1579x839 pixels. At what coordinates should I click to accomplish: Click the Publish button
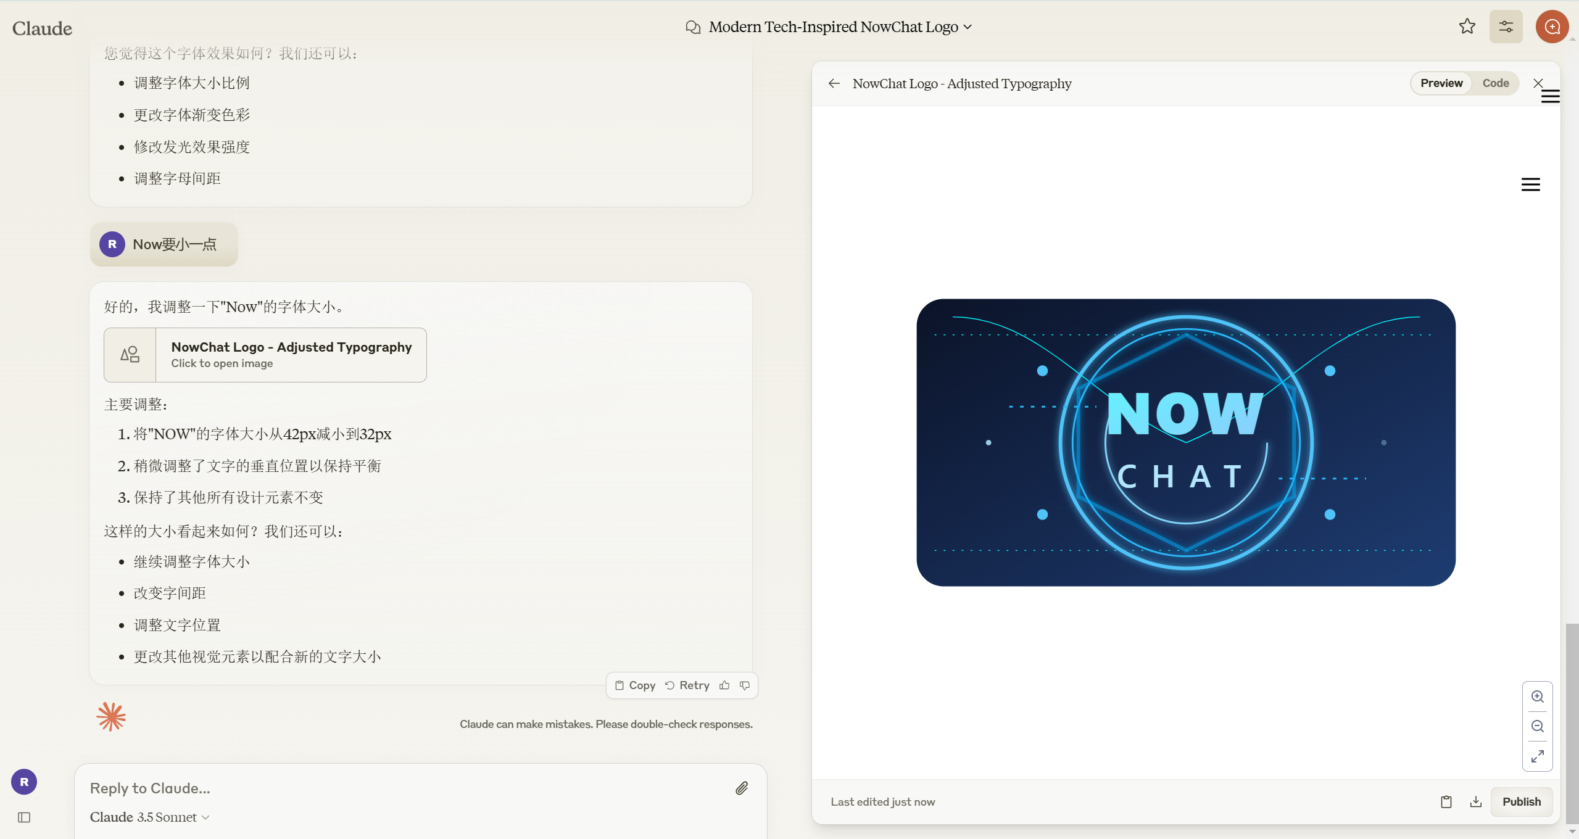point(1521,801)
